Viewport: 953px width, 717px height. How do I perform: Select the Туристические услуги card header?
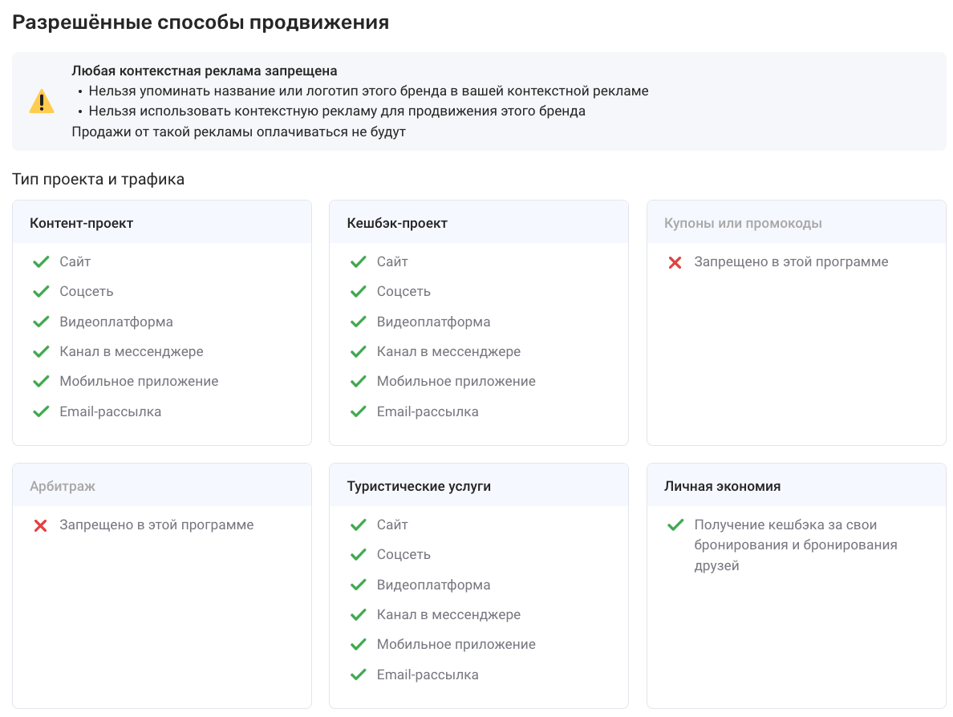(x=479, y=485)
